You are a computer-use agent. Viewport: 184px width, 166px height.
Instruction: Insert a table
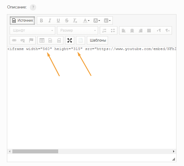pos(42,40)
